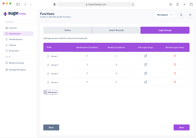
Task: Edit logic group for Group 1
Action: pos(145,56)
